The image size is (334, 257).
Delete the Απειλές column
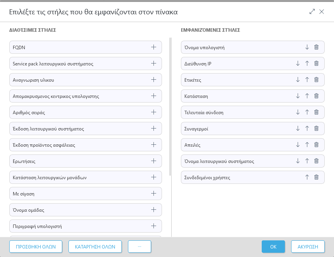(316, 145)
